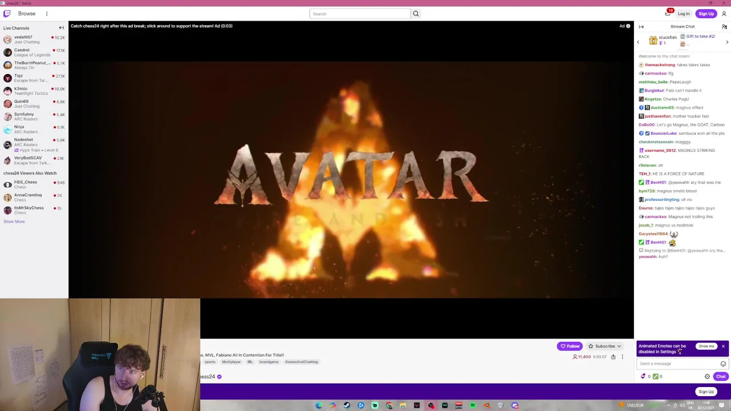Click the magnifying glass search button
This screenshot has height=411, width=731.
416,14
